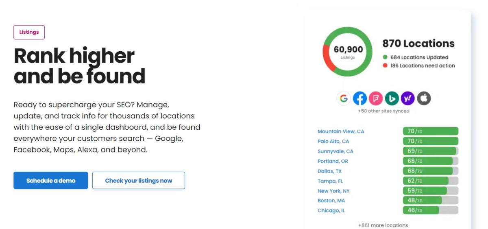Viewport: 488px width, 229px height.
Task: Click the Apple icon
Action: 424,98
